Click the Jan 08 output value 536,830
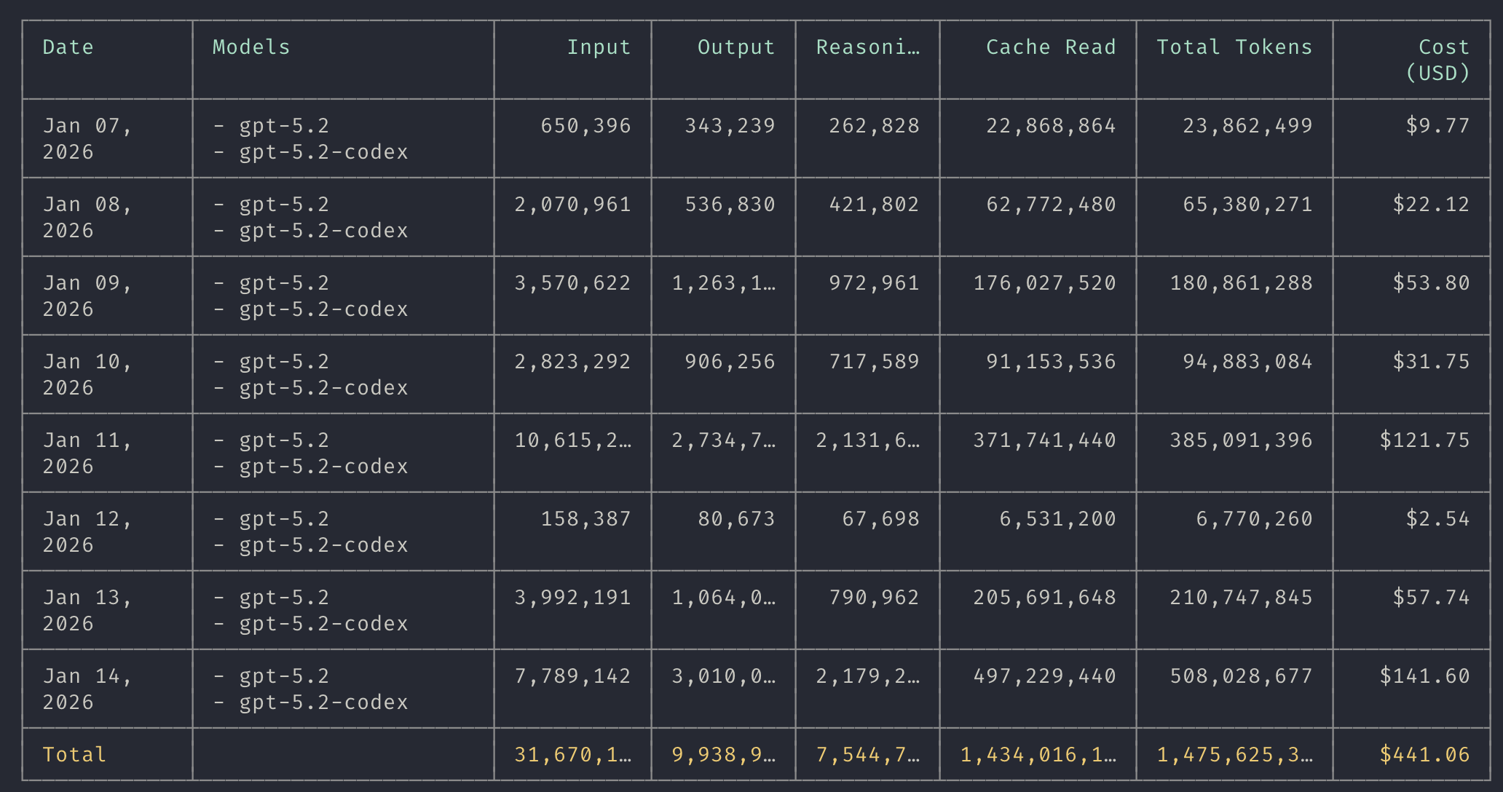 pyautogui.click(x=730, y=205)
